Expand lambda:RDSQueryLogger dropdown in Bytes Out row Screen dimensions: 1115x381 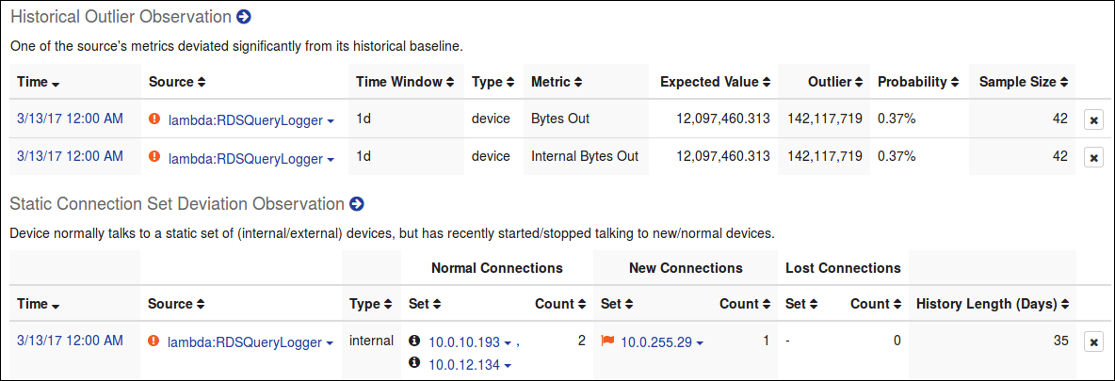point(330,121)
